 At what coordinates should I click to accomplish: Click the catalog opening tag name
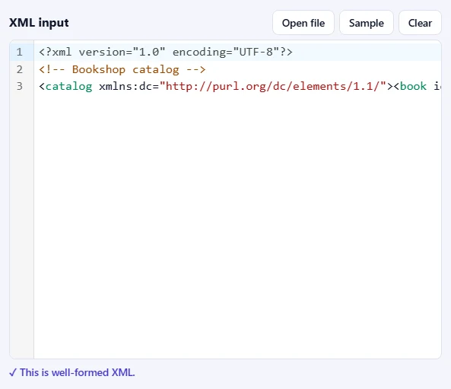point(68,86)
